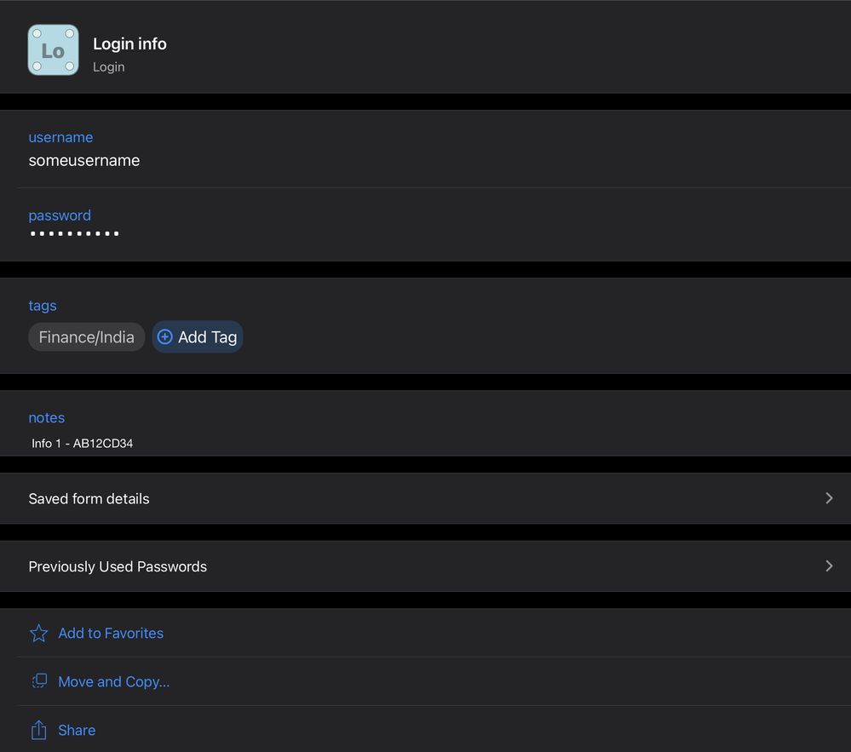The height and width of the screenshot is (752, 851).
Task: Expand Saved form details via its chevron
Action: pyautogui.click(x=829, y=498)
